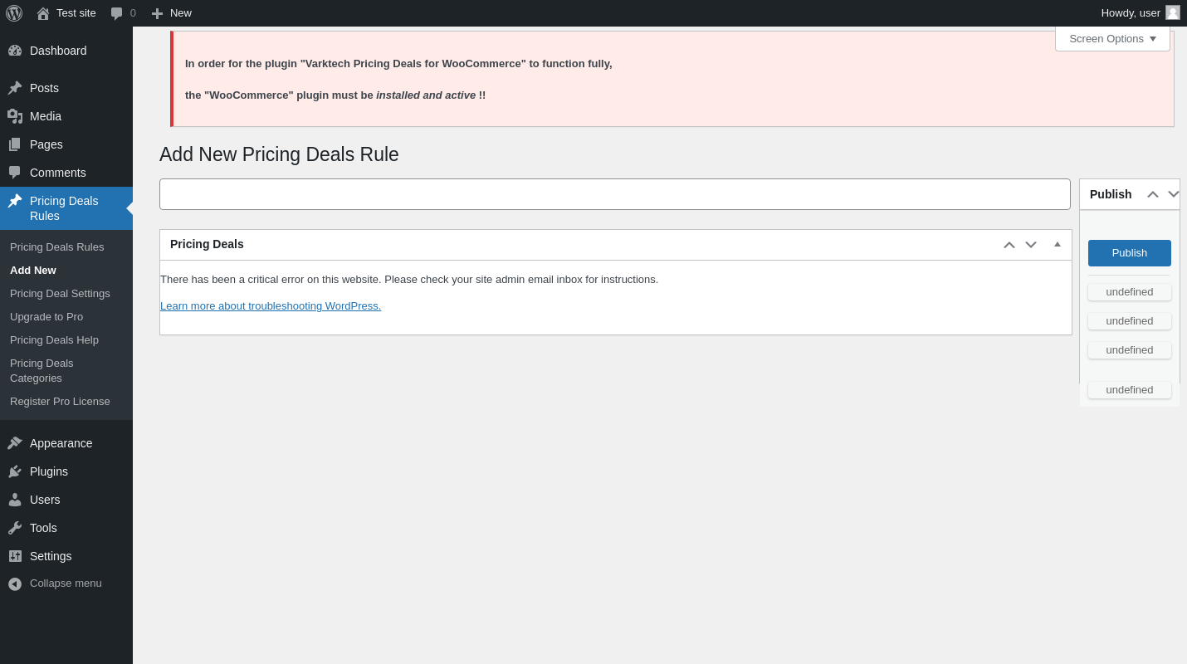Click the fourth undefined button at bottom
The image size is (1187, 664).
(x=1129, y=390)
